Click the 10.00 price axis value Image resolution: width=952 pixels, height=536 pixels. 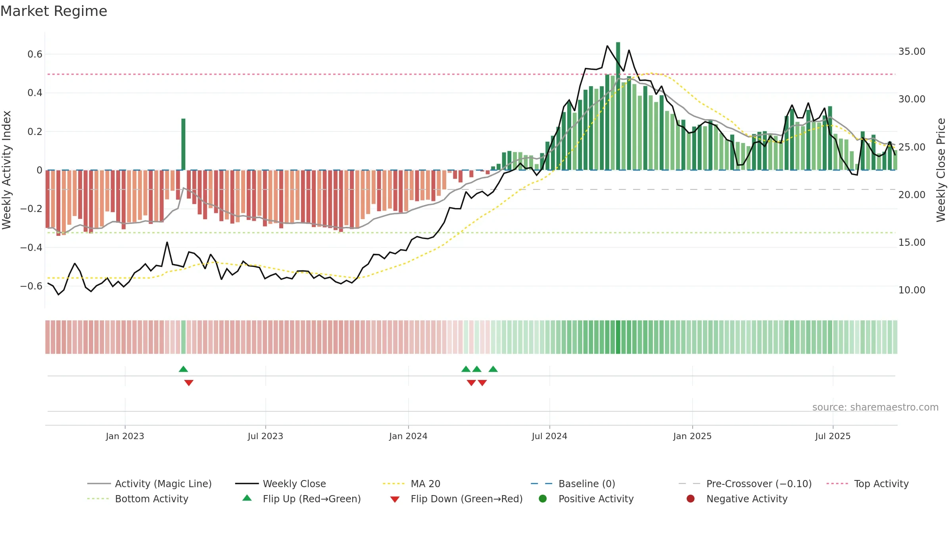(x=912, y=290)
